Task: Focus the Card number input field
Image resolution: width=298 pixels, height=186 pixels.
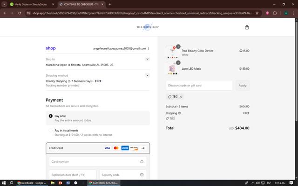Action: [x=98, y=161]
